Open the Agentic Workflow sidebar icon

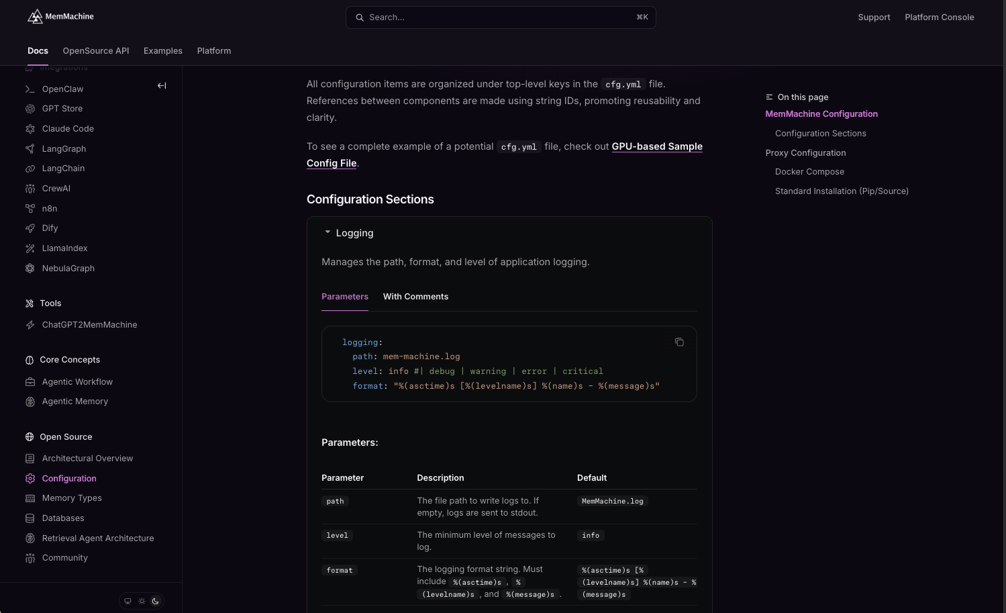click(30, 382)
